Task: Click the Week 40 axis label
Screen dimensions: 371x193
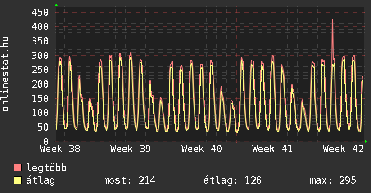Action: click(x=202, y=149)
